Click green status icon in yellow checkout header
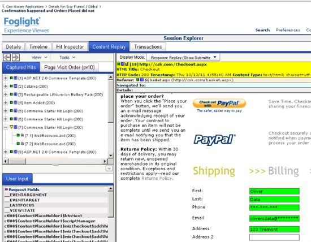This screenshot has width=311, height=242. pyautogui.click(x=118, y=64)
